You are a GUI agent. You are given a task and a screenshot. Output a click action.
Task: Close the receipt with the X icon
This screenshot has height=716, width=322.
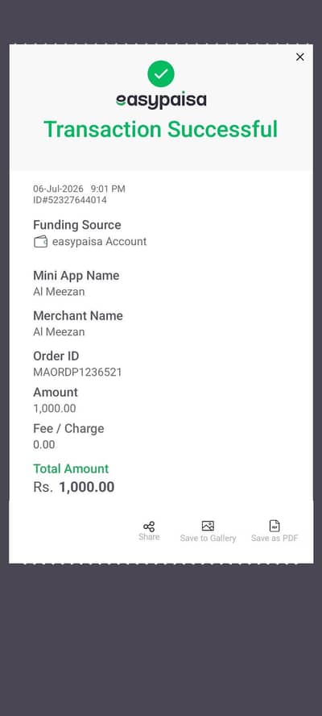pos(299,56)
